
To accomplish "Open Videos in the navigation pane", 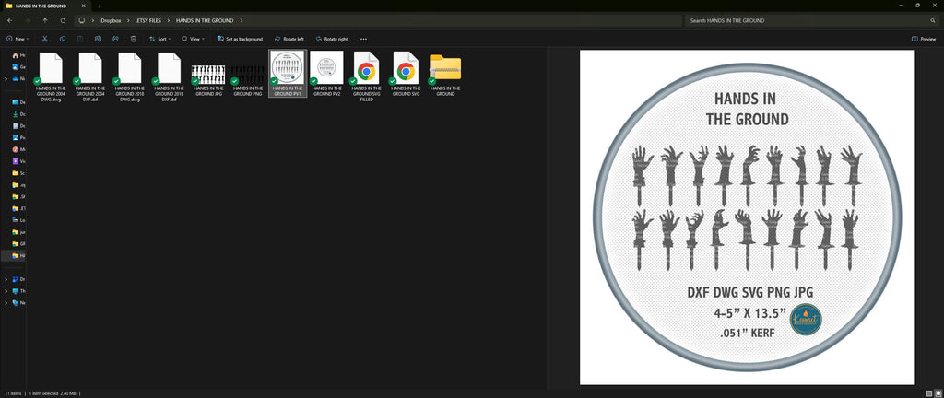I will coord(18,161).
